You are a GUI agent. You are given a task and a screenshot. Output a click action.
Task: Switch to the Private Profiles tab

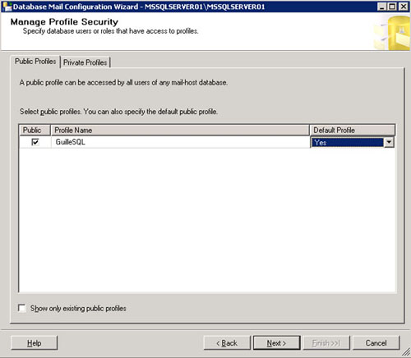[x=85, y=62]
